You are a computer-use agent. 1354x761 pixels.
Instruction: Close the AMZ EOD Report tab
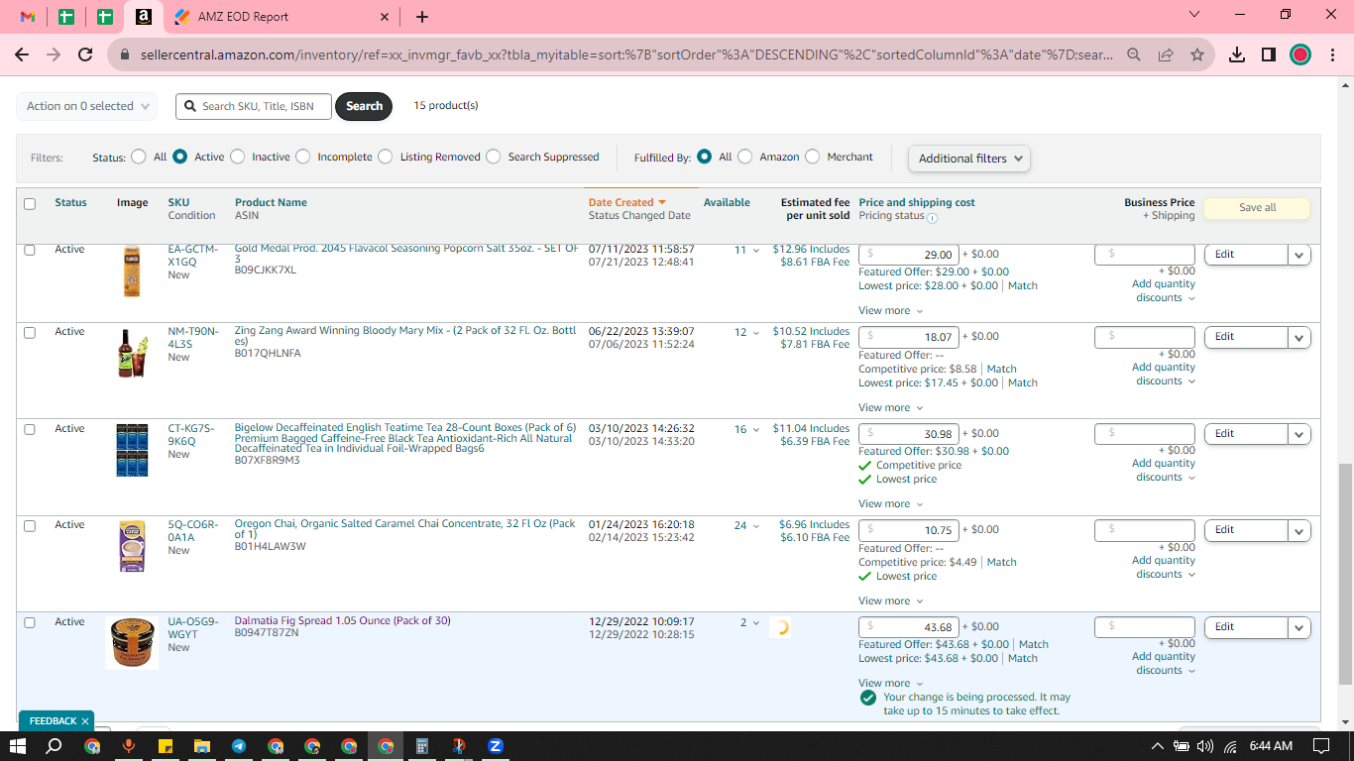click(x=385, y=17)
